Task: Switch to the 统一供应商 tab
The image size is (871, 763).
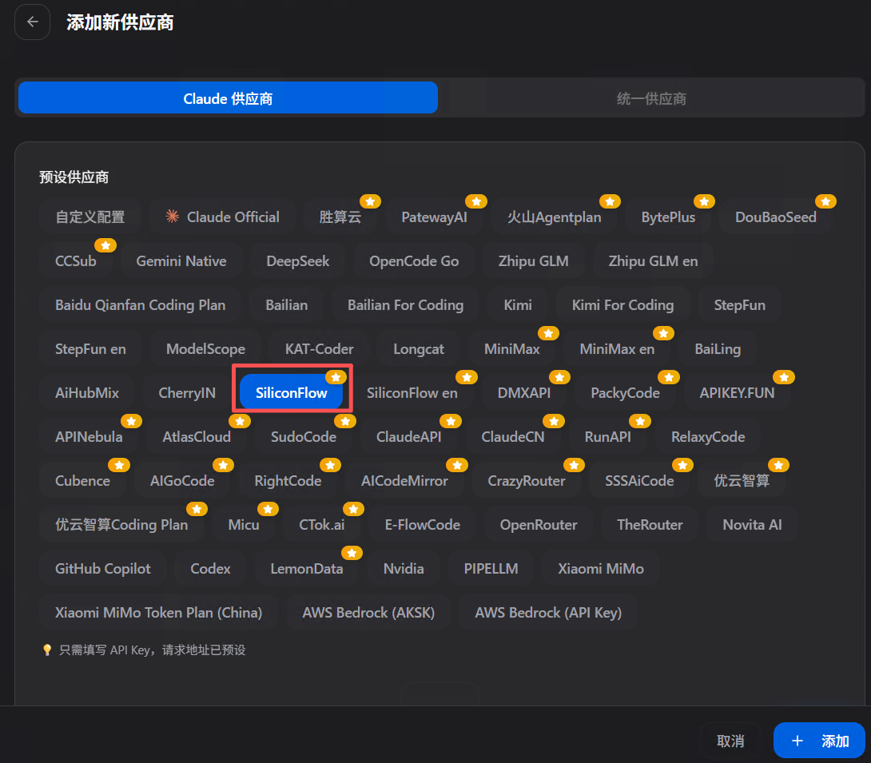Action: coord(651,98)
